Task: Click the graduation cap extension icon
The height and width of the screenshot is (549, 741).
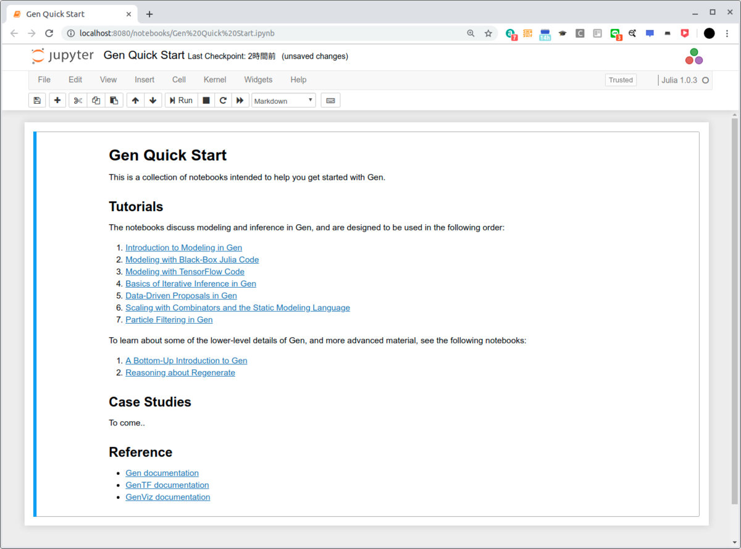Action: tap(562, 33)
